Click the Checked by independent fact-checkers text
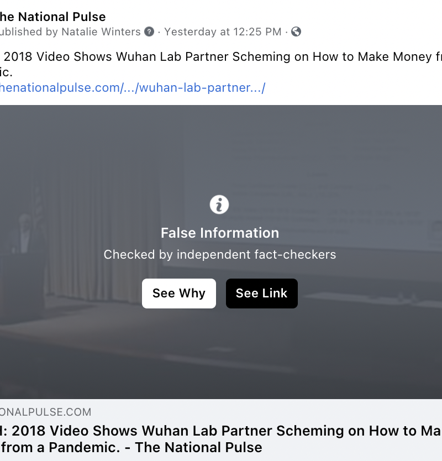Image resolution: width=442 pixels, height=461 pixels. coord(220,255)
